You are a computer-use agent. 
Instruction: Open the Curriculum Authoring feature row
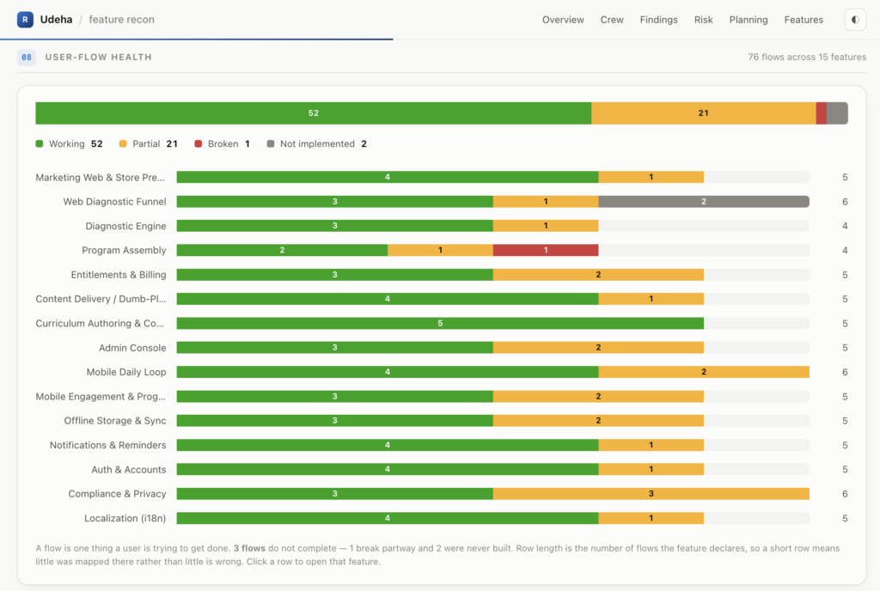click(x=442, y=324)
